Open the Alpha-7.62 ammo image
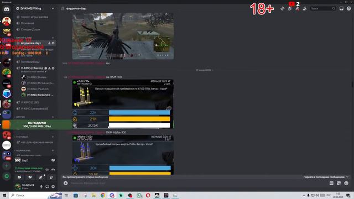 (123, 155)
